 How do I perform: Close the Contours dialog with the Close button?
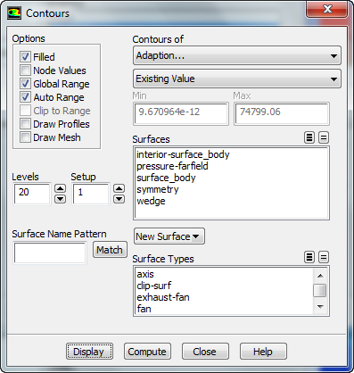click(205, 352)
